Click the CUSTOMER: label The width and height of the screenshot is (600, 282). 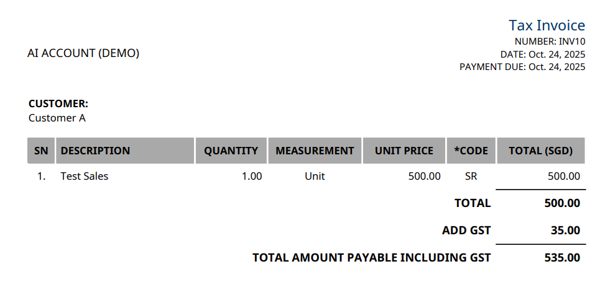58,104
